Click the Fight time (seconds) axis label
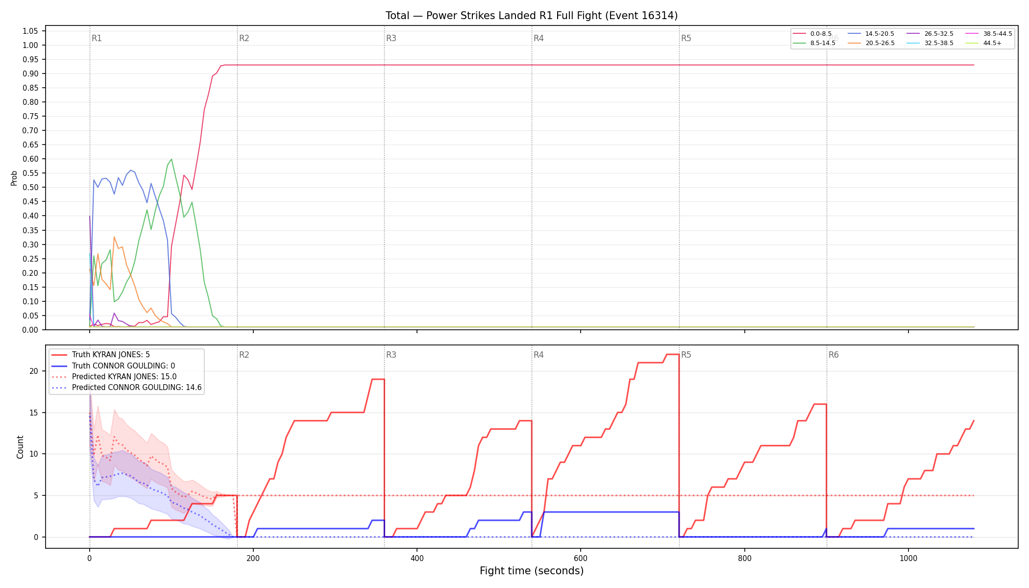 532,571
